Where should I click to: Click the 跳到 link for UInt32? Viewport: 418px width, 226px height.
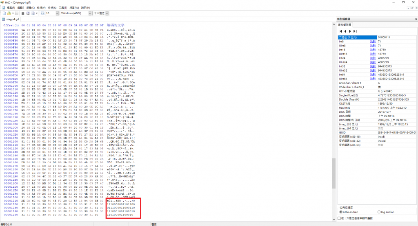(x=373, y=70)
